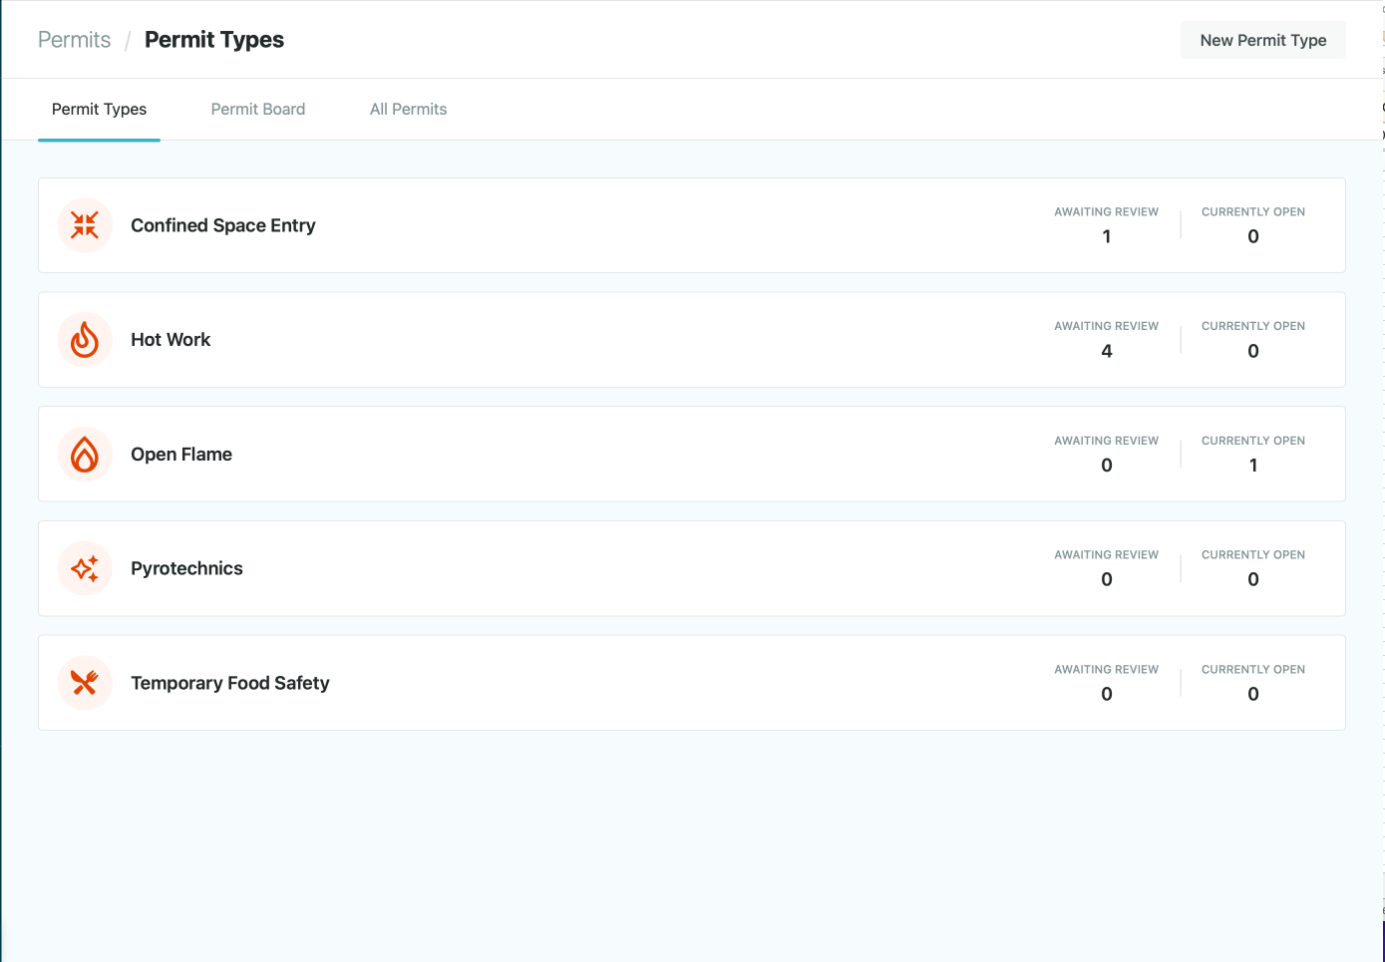The image size is (1385, 962).
Task: Click the Confined Space Entry arrows icon
Action: point(85,225)
